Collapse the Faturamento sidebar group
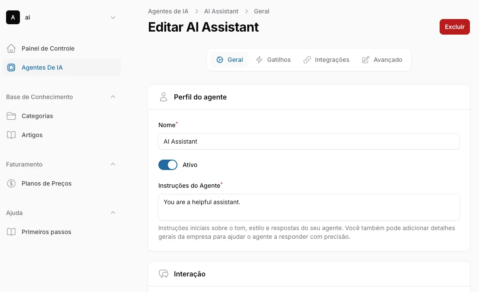This screenshot has height=292, width=479. 113,164
